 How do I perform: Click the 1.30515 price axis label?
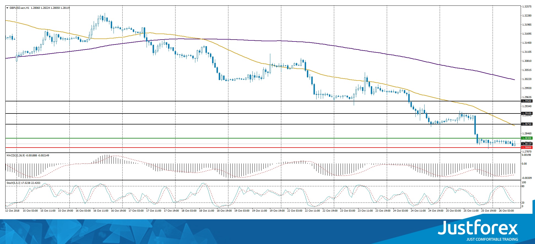pyautogui.click(x=527, y=70)
